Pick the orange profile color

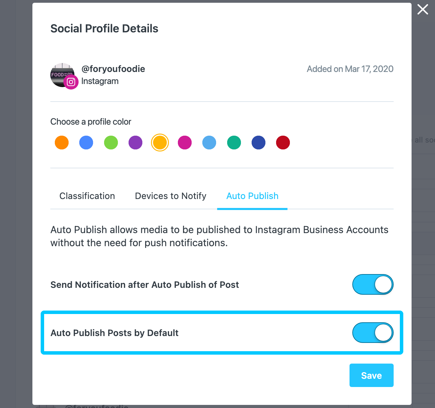point(62,143)
